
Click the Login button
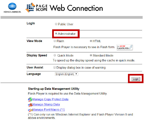136,79
